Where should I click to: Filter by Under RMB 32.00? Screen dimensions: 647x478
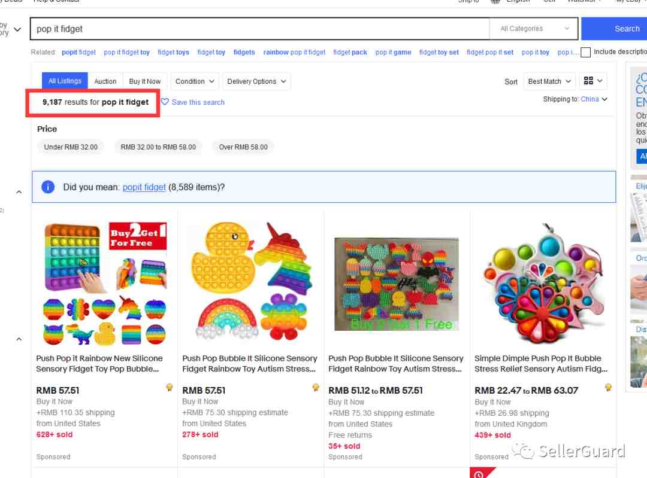[x=71, y=147]
